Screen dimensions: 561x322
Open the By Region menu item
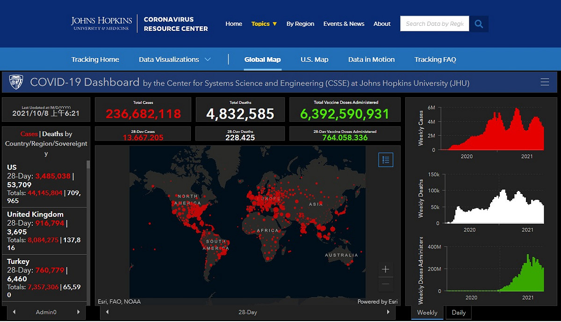pos(300,24)
